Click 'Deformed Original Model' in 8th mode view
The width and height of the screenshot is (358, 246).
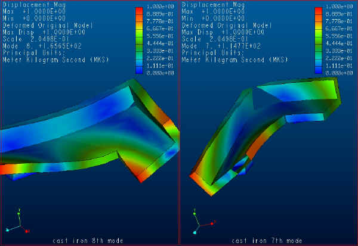[x=48, y=25]
